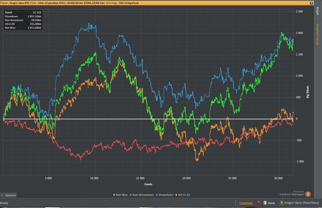
Task: Switch to the vertical Graph tab
Action: tap(317, 11)
